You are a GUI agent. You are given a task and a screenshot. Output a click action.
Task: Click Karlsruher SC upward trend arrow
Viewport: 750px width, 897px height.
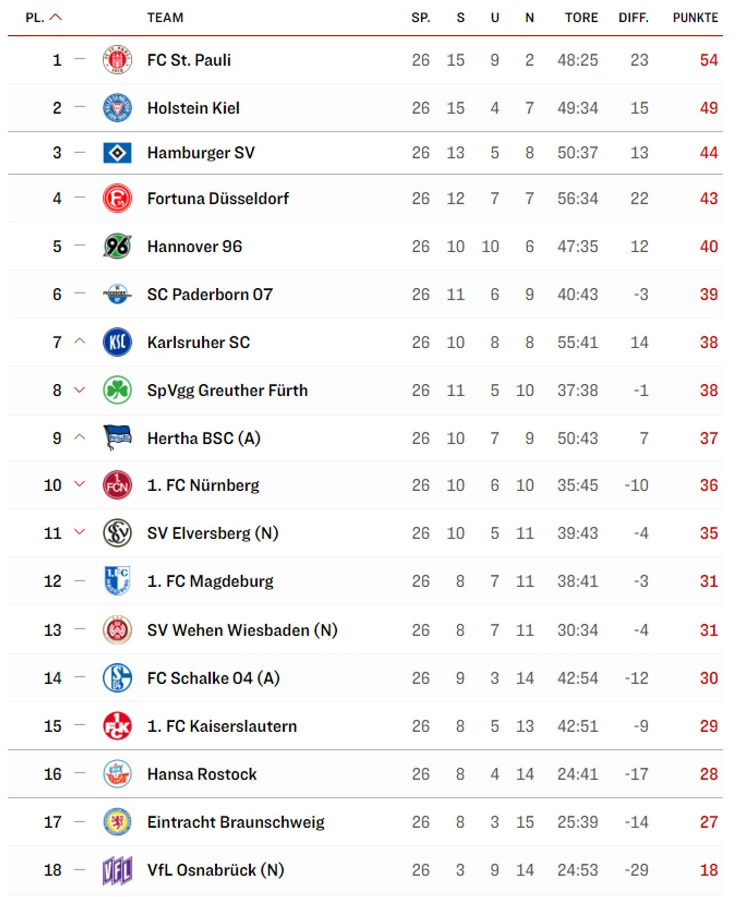pos(80,341)
